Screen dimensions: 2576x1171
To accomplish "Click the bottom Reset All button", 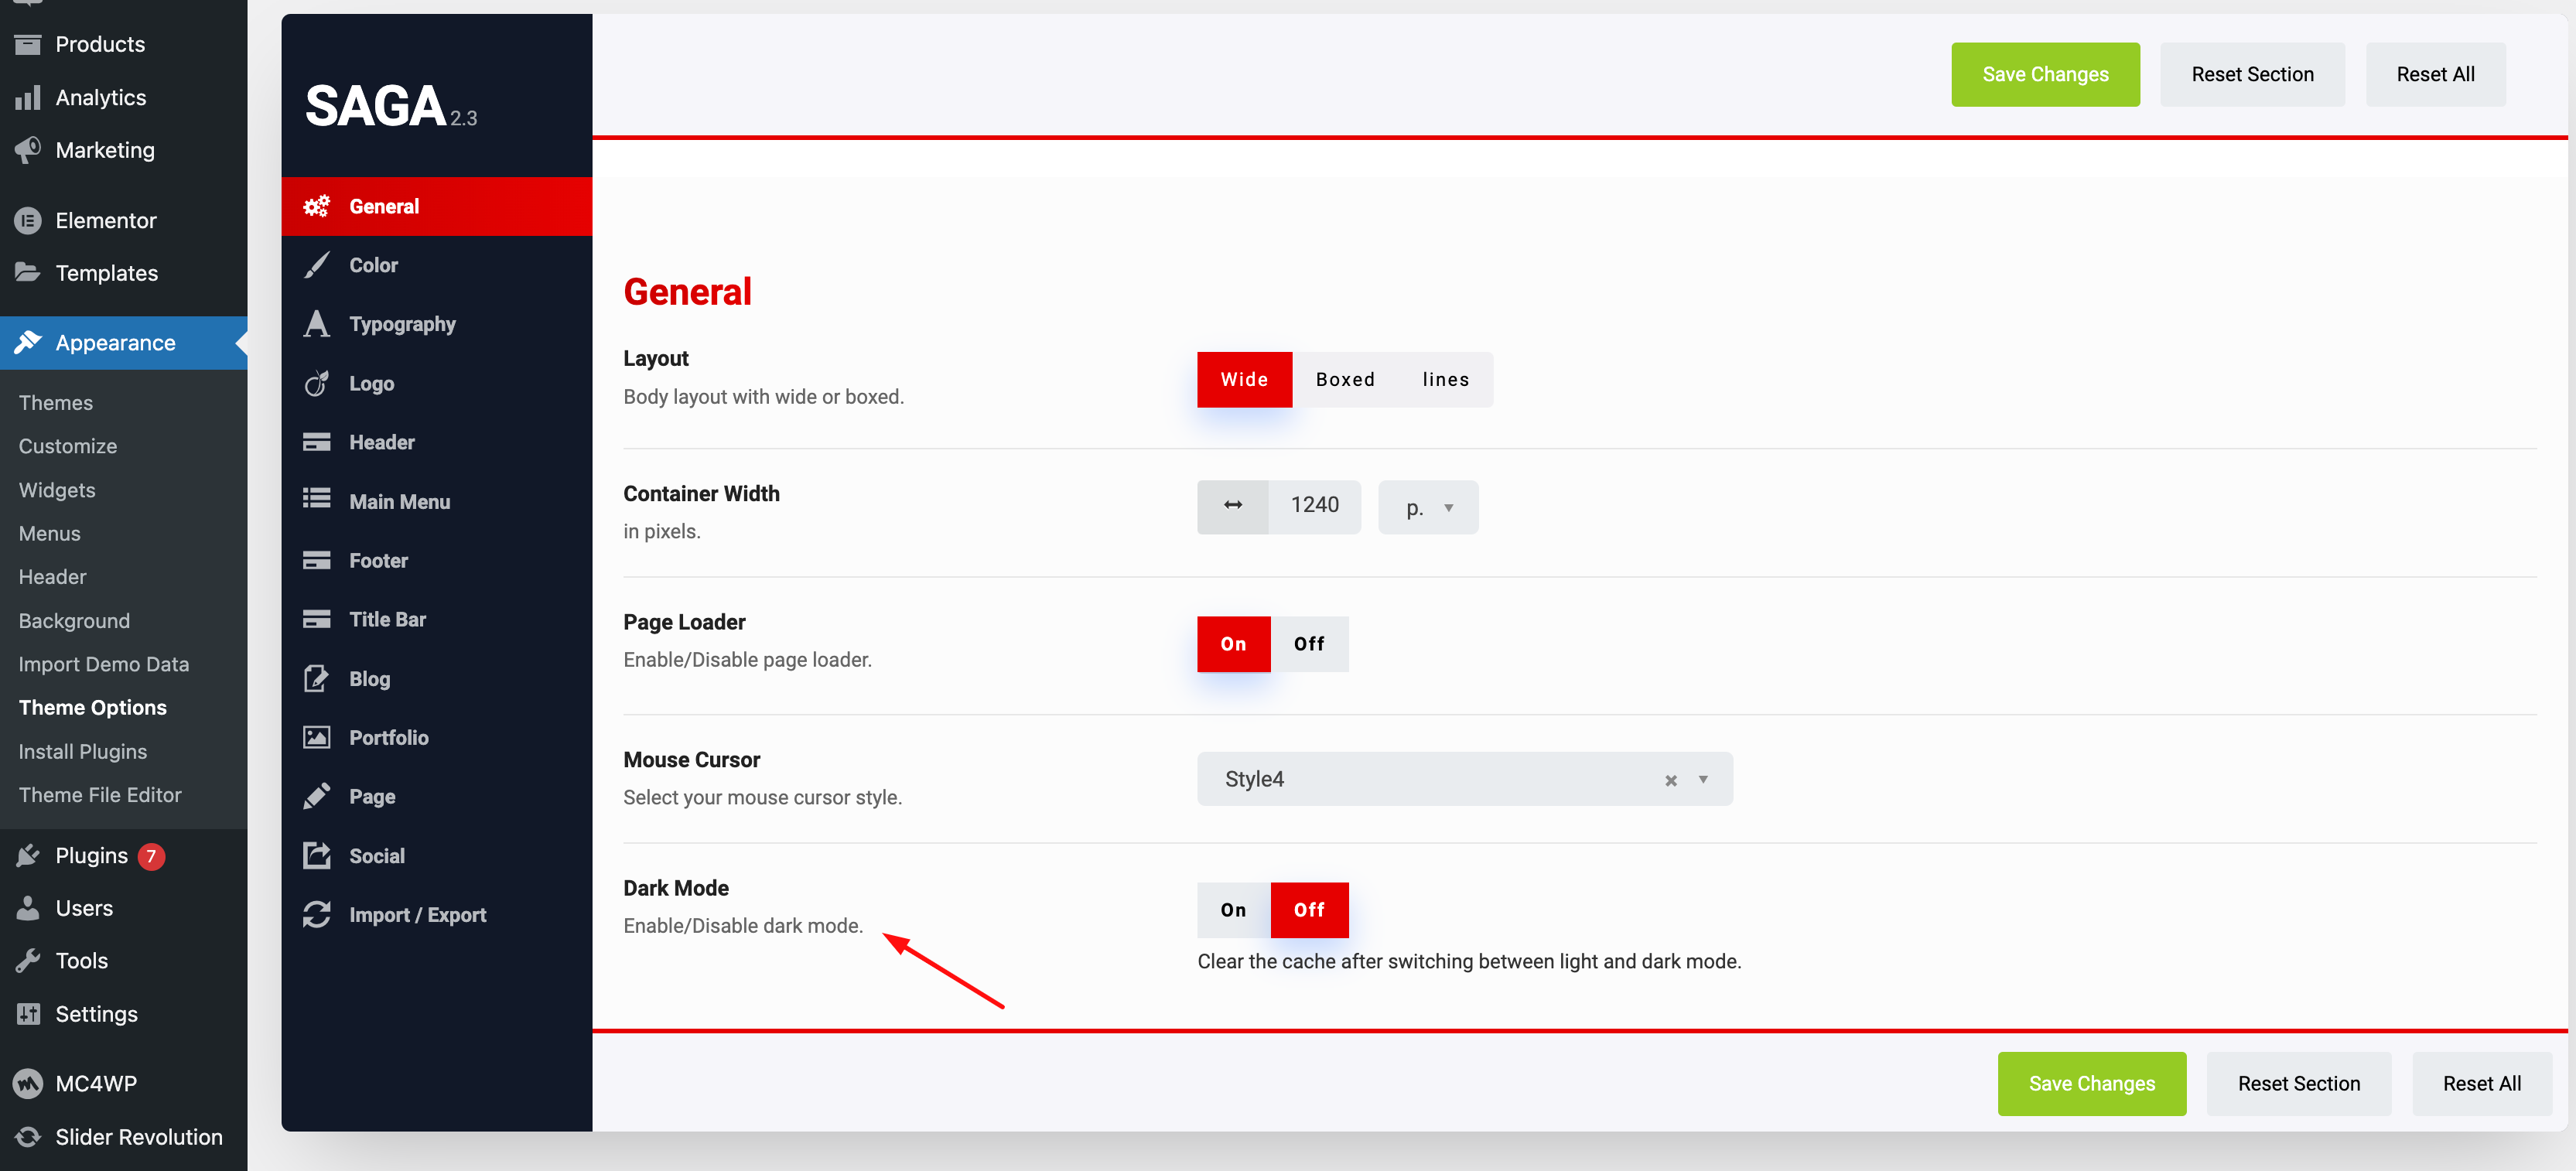I will tap(2481, 1083).
